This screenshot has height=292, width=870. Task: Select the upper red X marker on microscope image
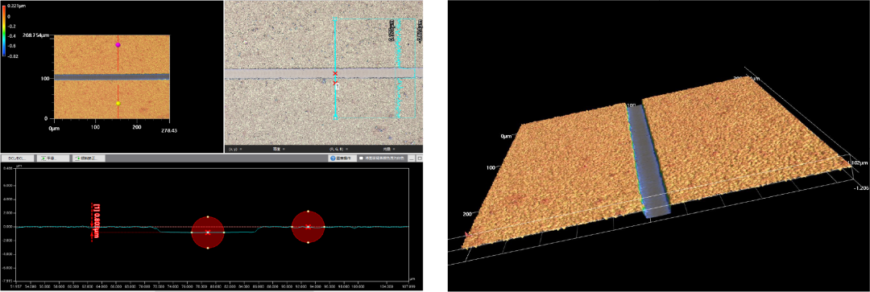tap(335, 73)
